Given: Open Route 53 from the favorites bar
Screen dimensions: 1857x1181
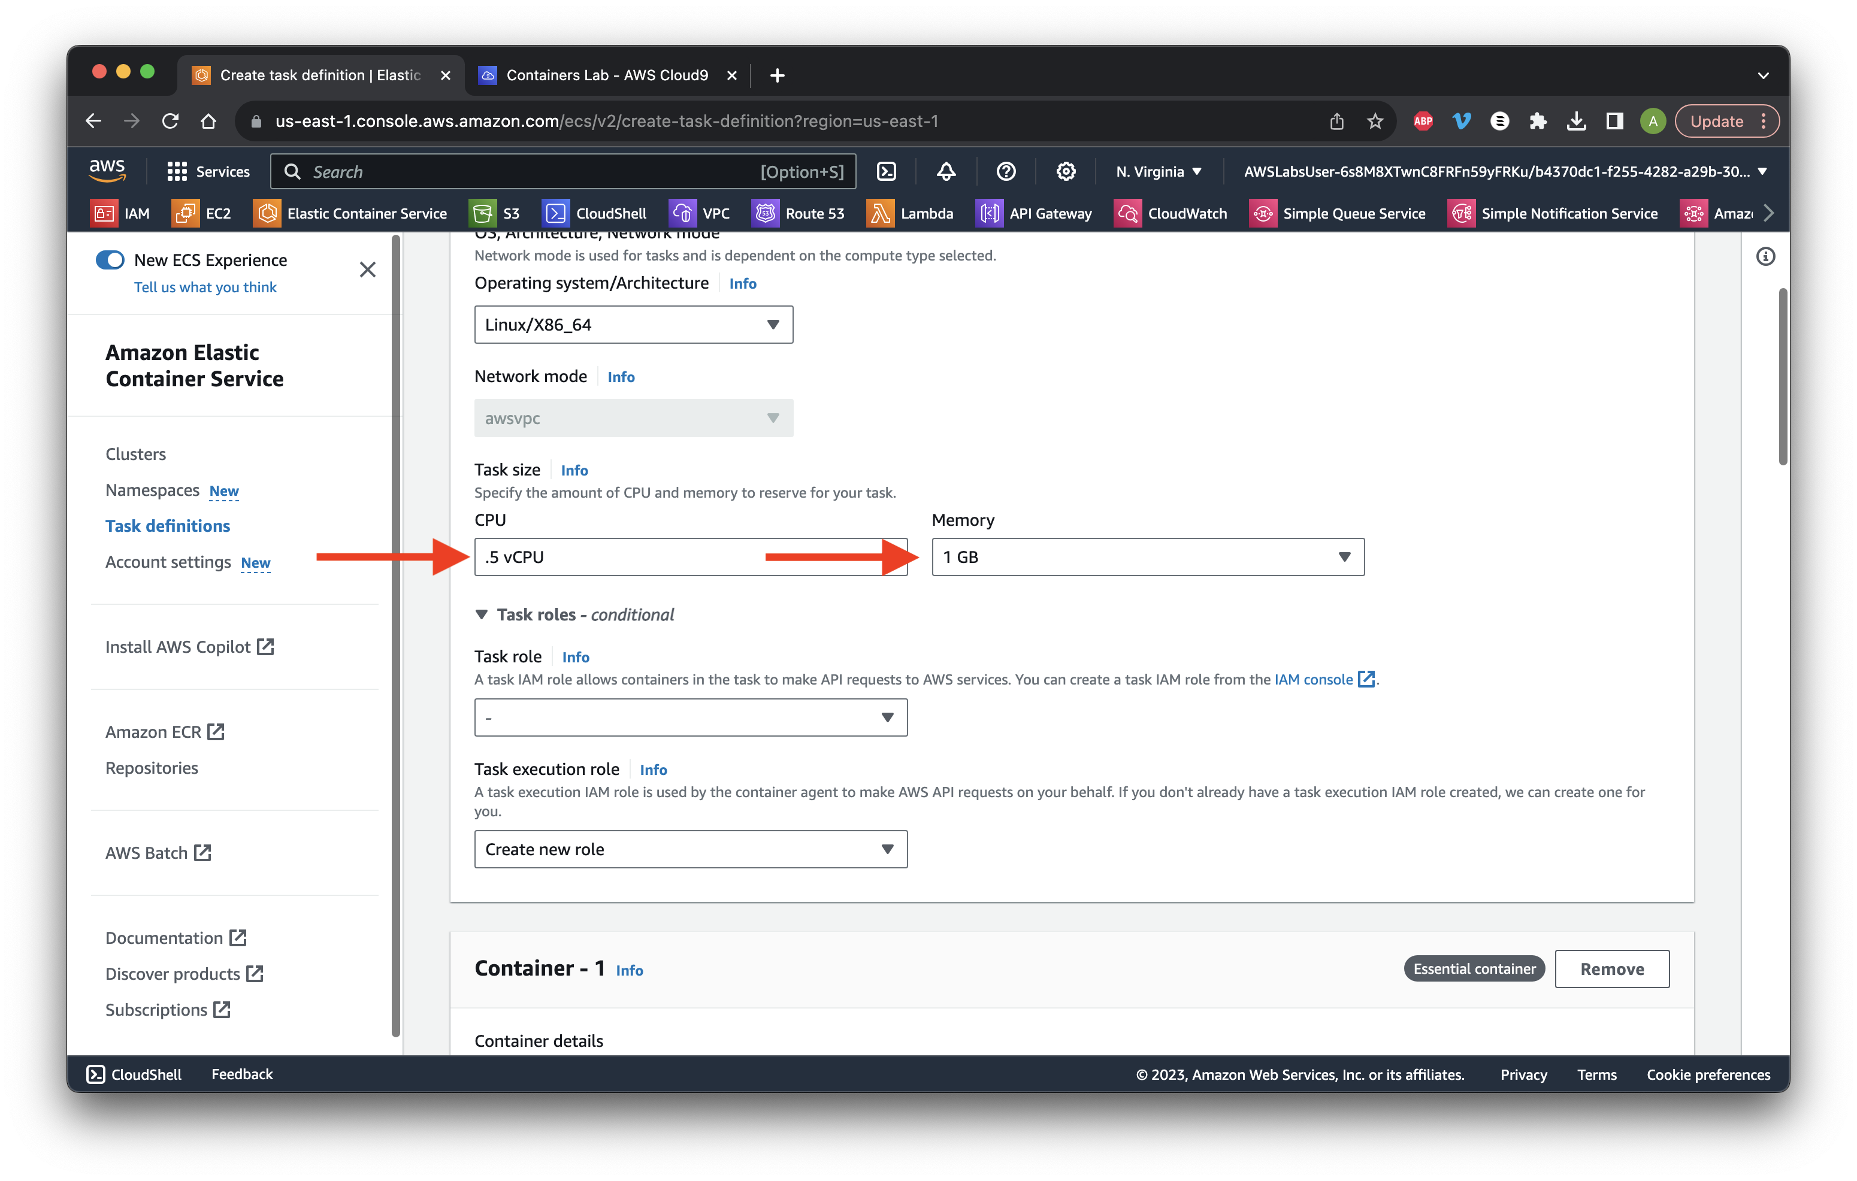Looking at the screenshot, I should pos(798,214).
